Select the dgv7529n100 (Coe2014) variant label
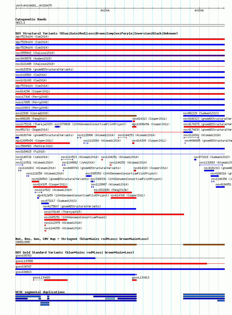 pos(32,47)
